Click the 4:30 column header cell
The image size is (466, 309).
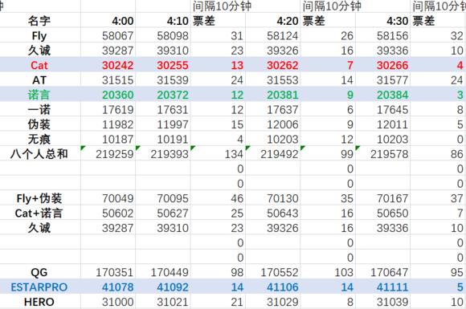[382, 21]
